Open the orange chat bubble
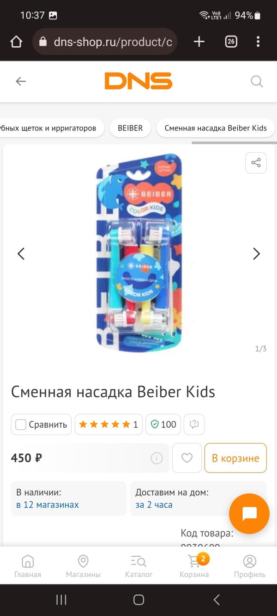Viewport: 277px width, 616px height. [249, 514]
